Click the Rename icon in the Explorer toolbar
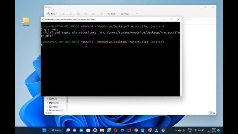The image size is (238, 134). 86,14
